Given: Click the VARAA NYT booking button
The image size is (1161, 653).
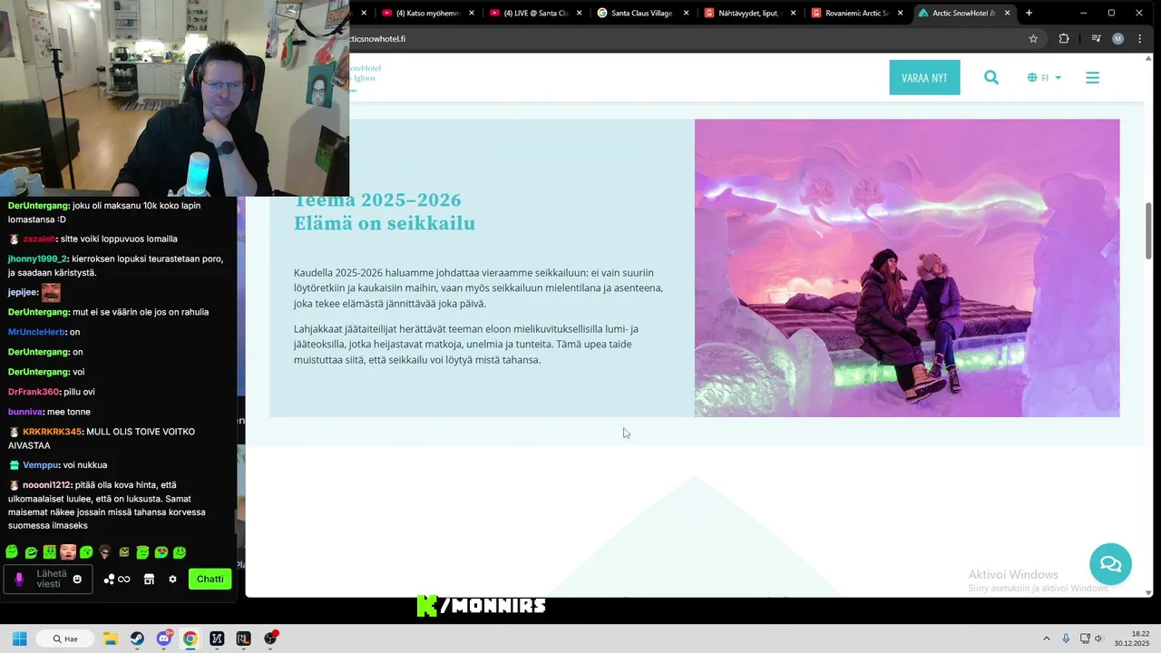Looking at the screenshot, I should coord(924,78).
